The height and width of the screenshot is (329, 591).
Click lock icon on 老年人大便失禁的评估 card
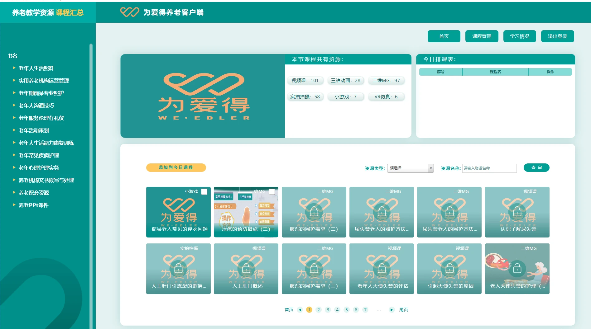coord(382,269)
